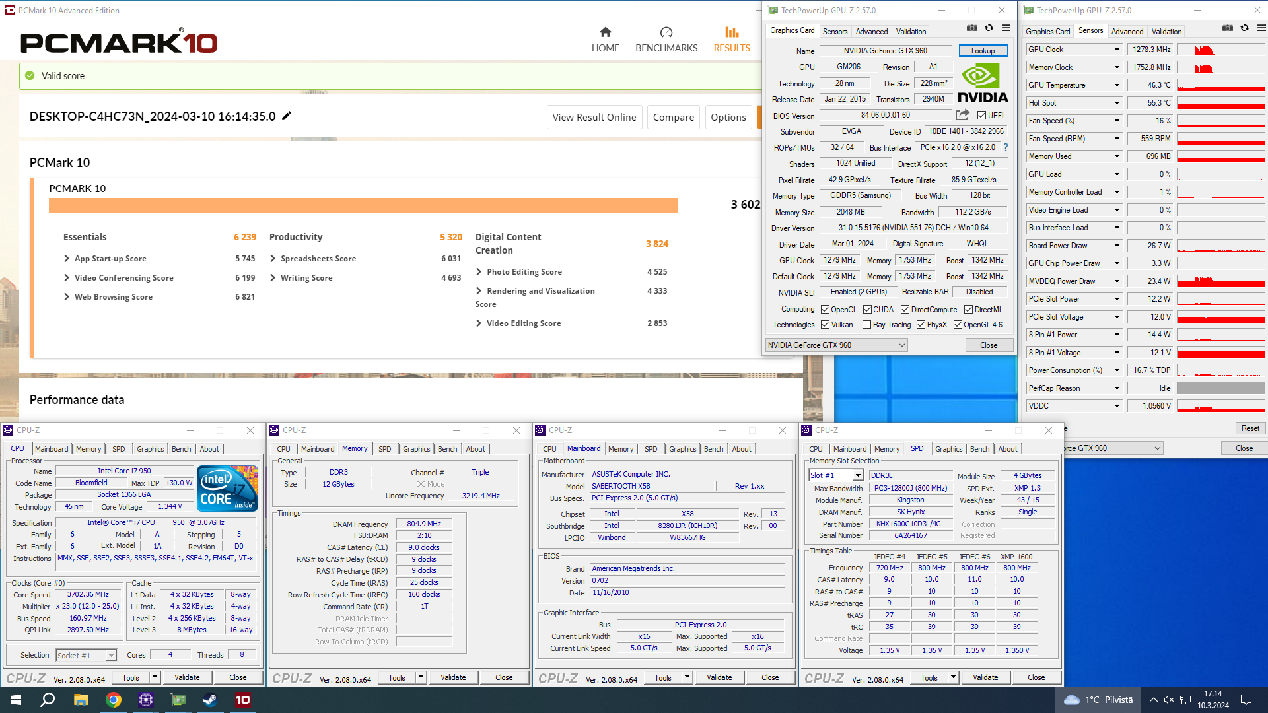1268x713 pixels.
Task: Open the GPU Temperature sensor dropdown
Action: click(x=1117, y=86)
